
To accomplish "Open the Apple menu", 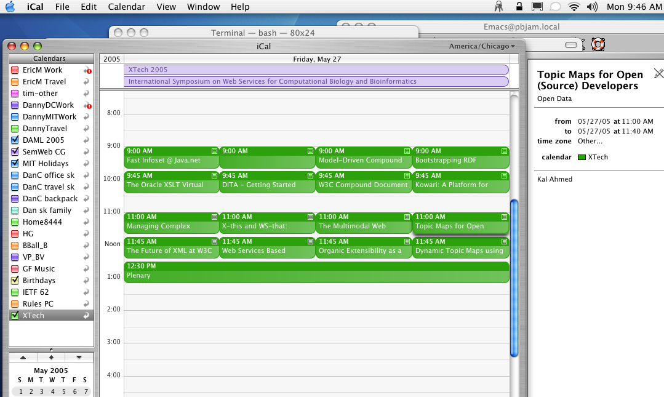I will (x=10, y=6).
